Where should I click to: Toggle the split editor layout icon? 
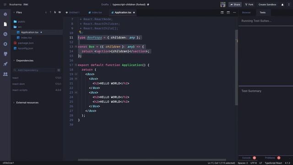click(x=222, y=12)
